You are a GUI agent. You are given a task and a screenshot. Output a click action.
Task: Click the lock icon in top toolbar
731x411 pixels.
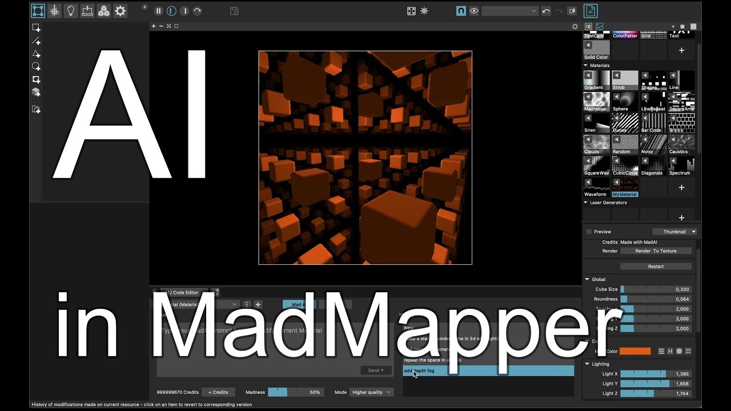[572, 11]
